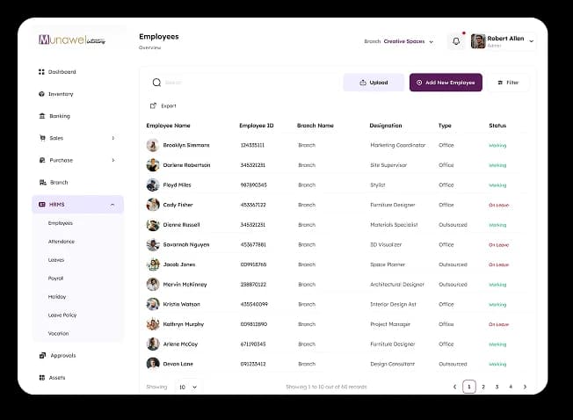The width and height of the screenshot is (573, 420).
Task: Click the Status column header
Action: pyautogui.click(x=497, y=126)
